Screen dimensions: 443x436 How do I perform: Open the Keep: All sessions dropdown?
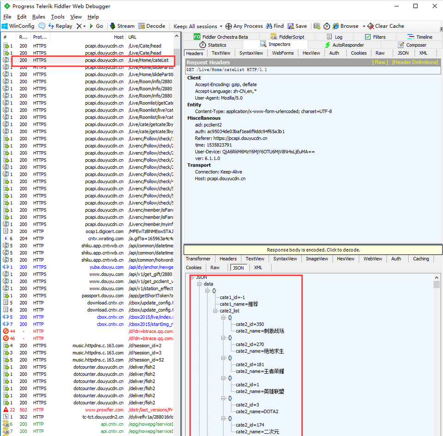pyautogui.click(x=198, y=26)
